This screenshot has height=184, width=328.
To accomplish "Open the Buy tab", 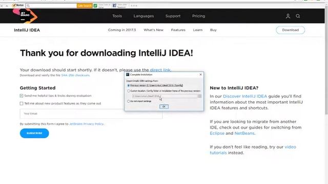I will [x=213, y=30].
